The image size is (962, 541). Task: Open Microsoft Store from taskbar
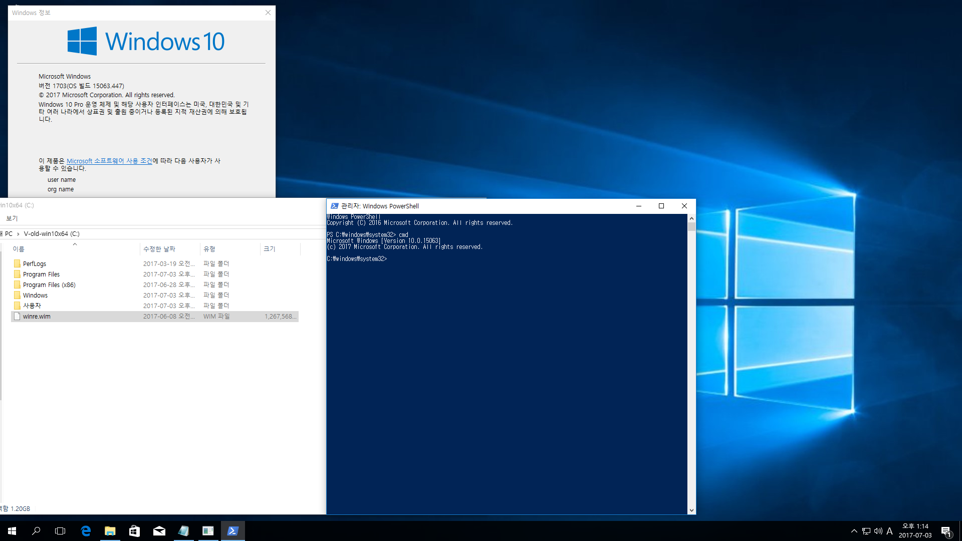(x=134, y=531)
